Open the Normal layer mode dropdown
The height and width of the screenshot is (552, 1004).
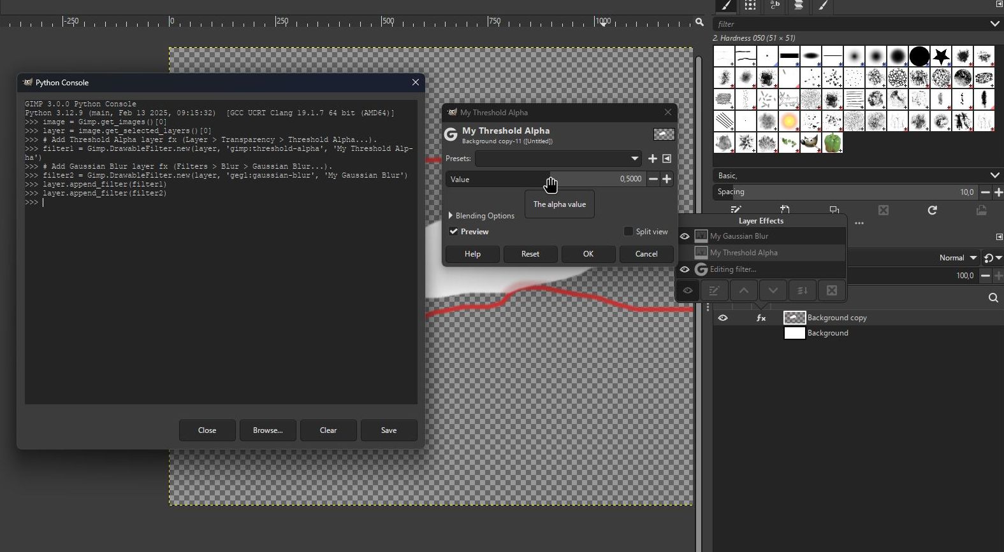[957, 258]
